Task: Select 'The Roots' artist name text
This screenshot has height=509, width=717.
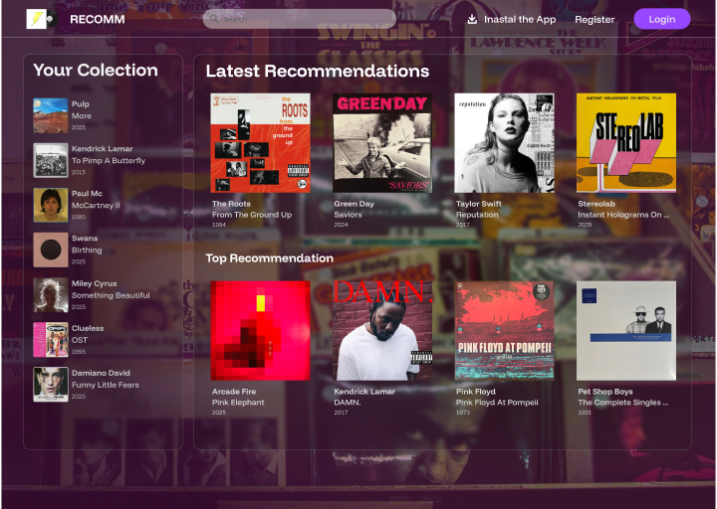Action: tap(231, 204)
